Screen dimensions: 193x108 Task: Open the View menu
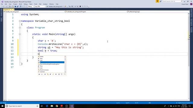pyautogui.click(x=10, y=4)
